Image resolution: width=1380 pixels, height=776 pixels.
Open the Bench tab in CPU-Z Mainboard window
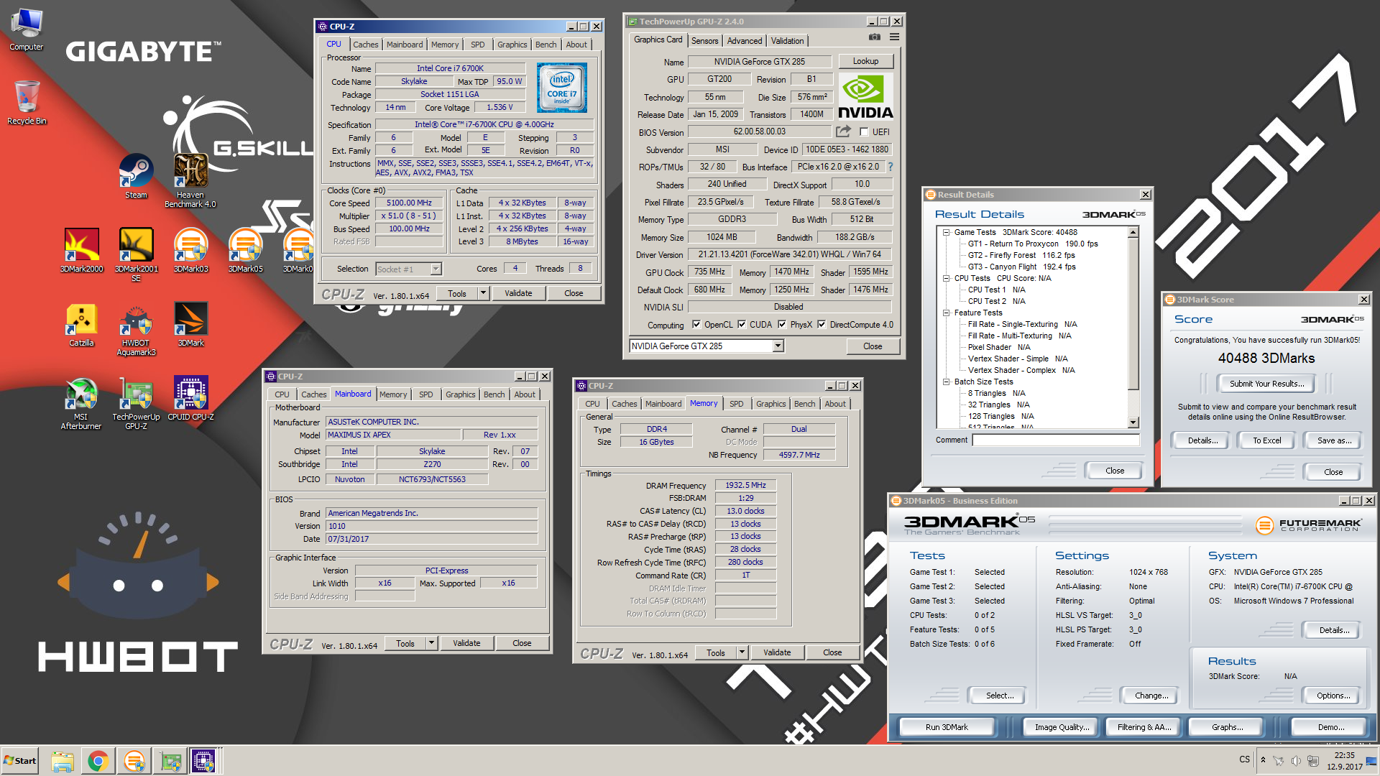[x=494, y=394]
